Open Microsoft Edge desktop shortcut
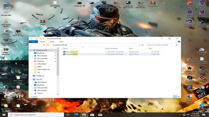Viewport: 209px width, 117px height. point(202,107)
